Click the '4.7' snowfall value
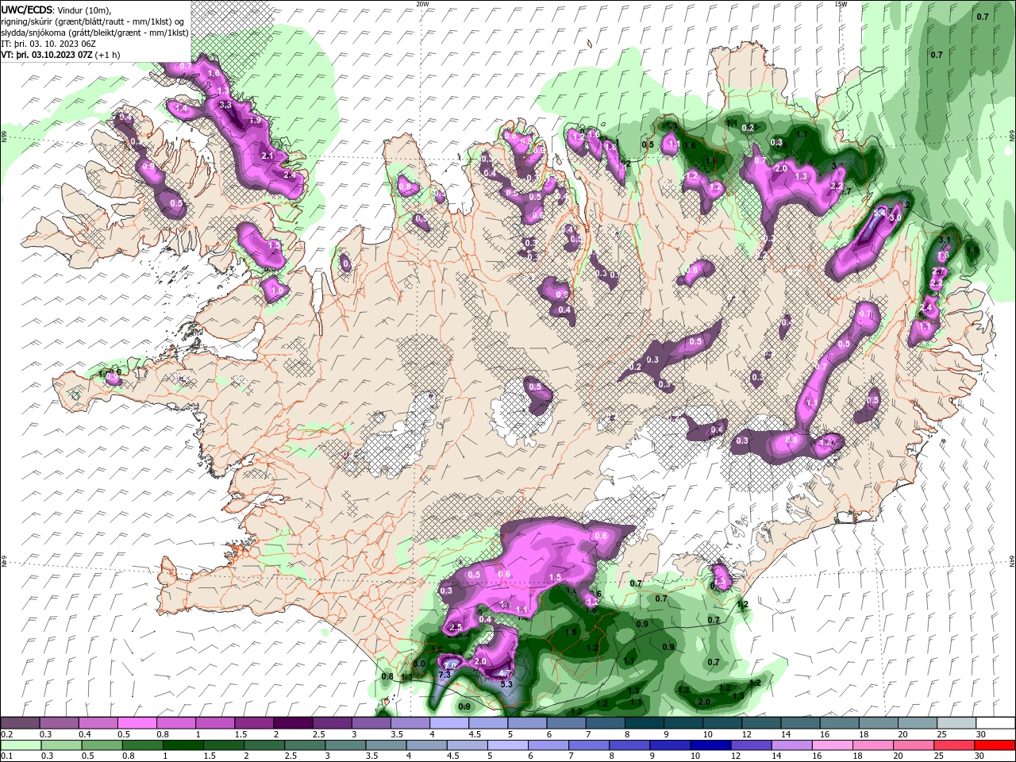This screenshot has width=1016, height=762. point(505,673)
